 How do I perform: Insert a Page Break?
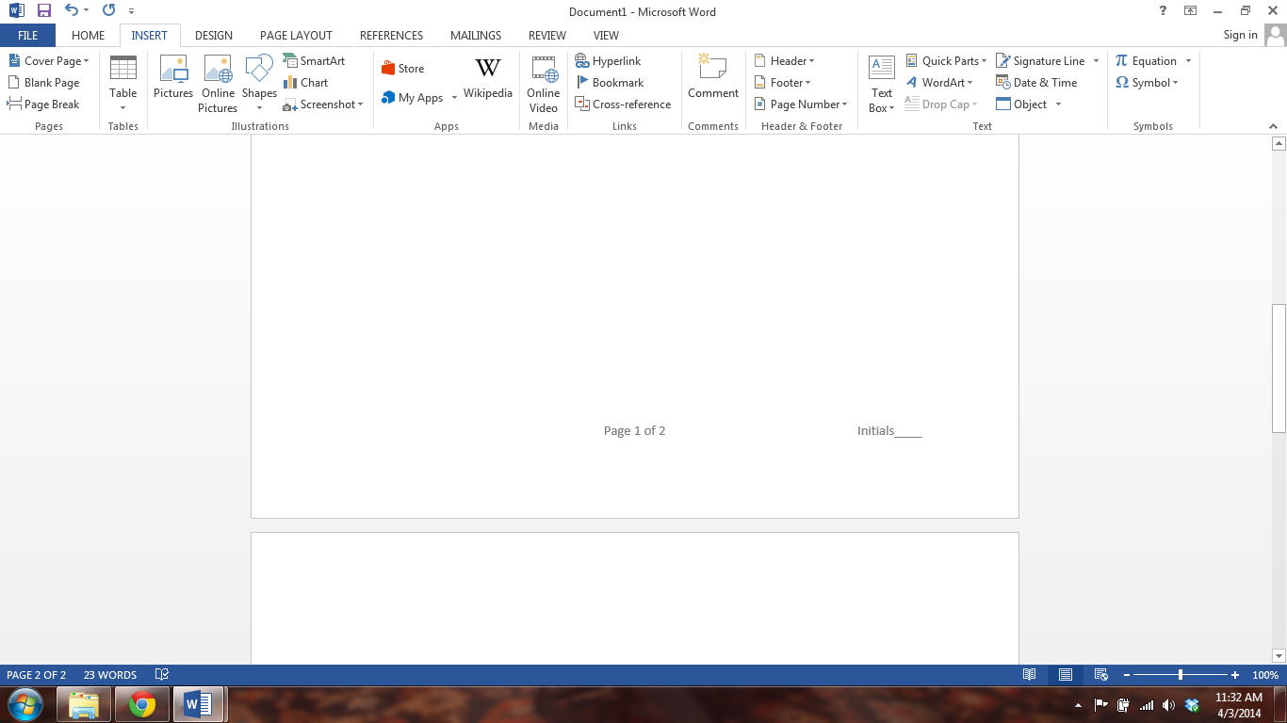[43, 104]
